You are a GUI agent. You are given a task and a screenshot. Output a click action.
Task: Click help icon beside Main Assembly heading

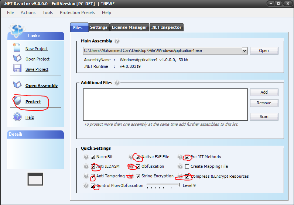click(117, 41)
